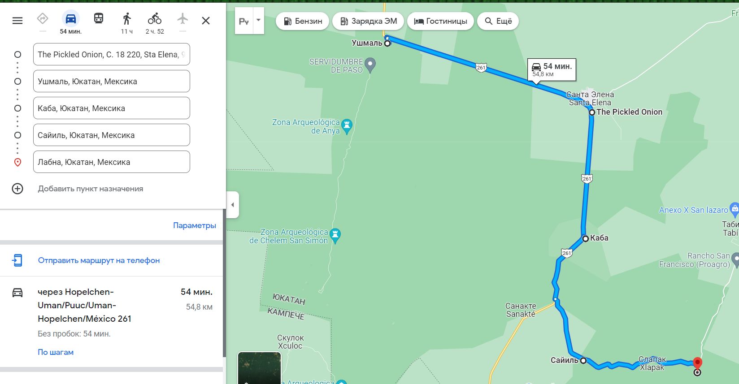Screen dimensions: 739x384
Task: Close the directions panel with X
Action: point(206,21)
